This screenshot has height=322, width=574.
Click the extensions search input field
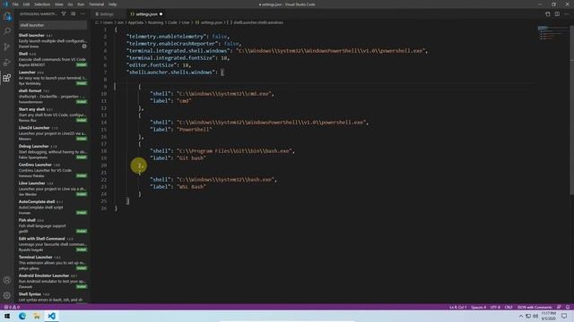tap(53, 25)
